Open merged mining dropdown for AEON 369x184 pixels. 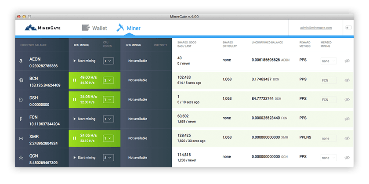pyautogui.click(x=328, y=61)
